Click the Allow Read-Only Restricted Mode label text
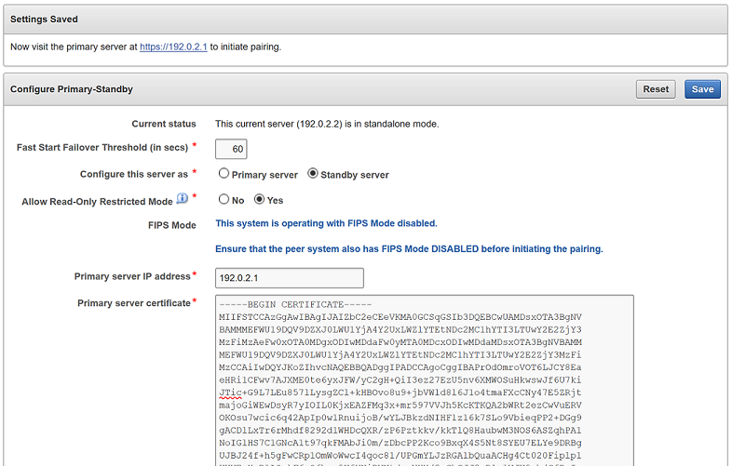The width and height of the screenshot is (732, 466). pos(97,201)
